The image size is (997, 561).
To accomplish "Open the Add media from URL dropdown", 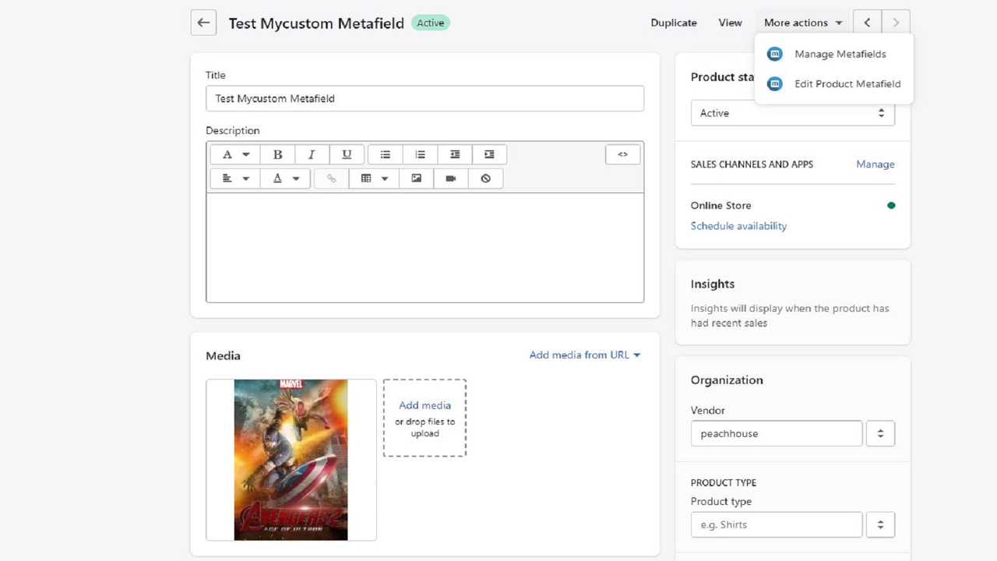I will 584,355.
